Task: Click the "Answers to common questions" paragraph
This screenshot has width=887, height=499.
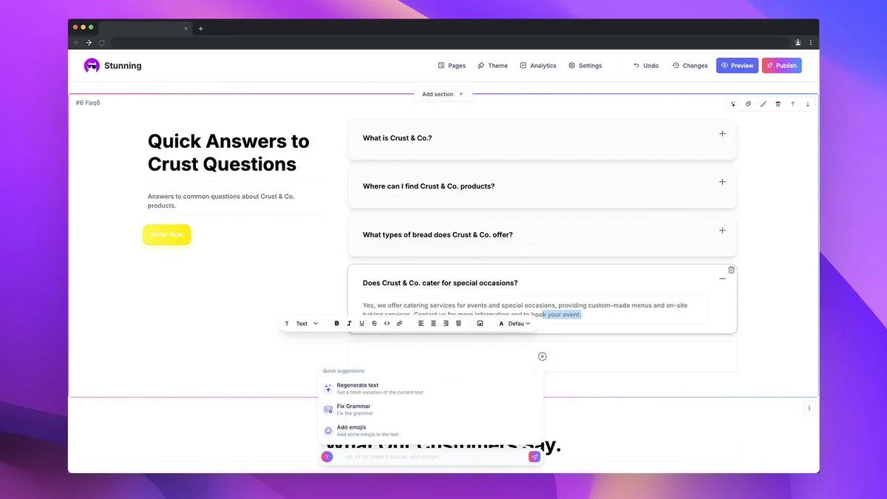Action: coord(221,201)
